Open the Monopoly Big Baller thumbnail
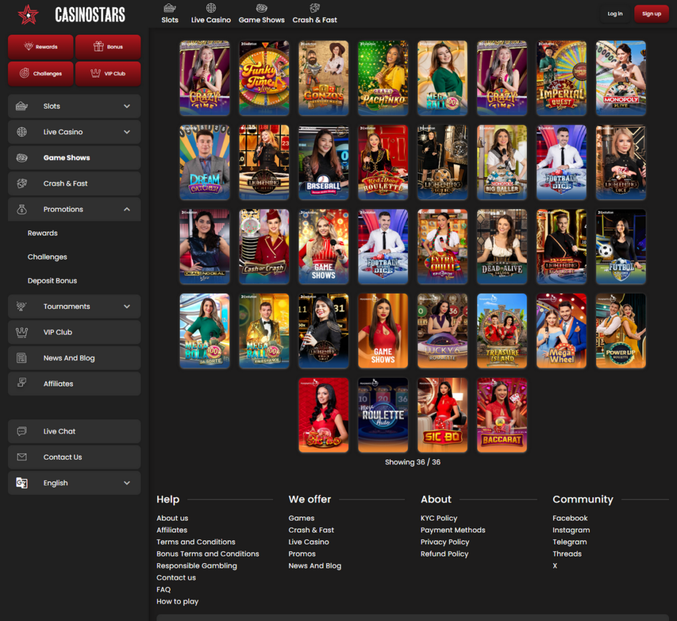This screenshot has height=621, width=677. click(x=502, y=163)
